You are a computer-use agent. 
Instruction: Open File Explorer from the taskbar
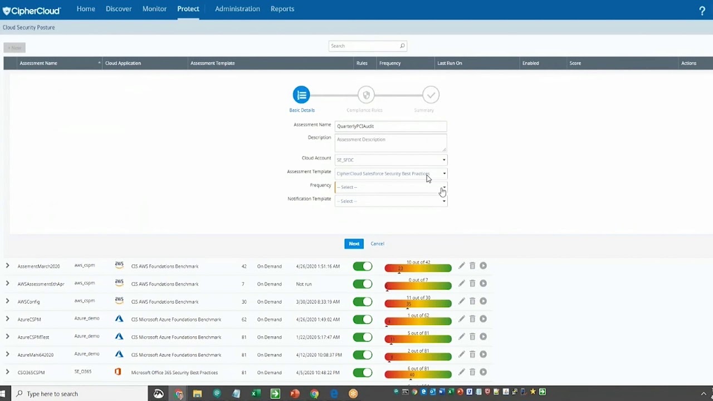pyautogui.click(x=197, y=394)
